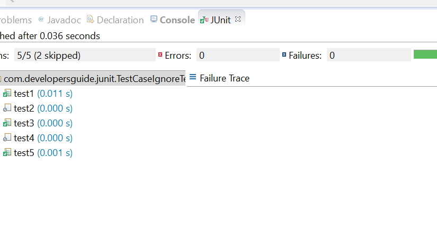The height and width of the screenshot is (229, 437).
Task: Click the Failures count field
Action: (x=368, y=55)
